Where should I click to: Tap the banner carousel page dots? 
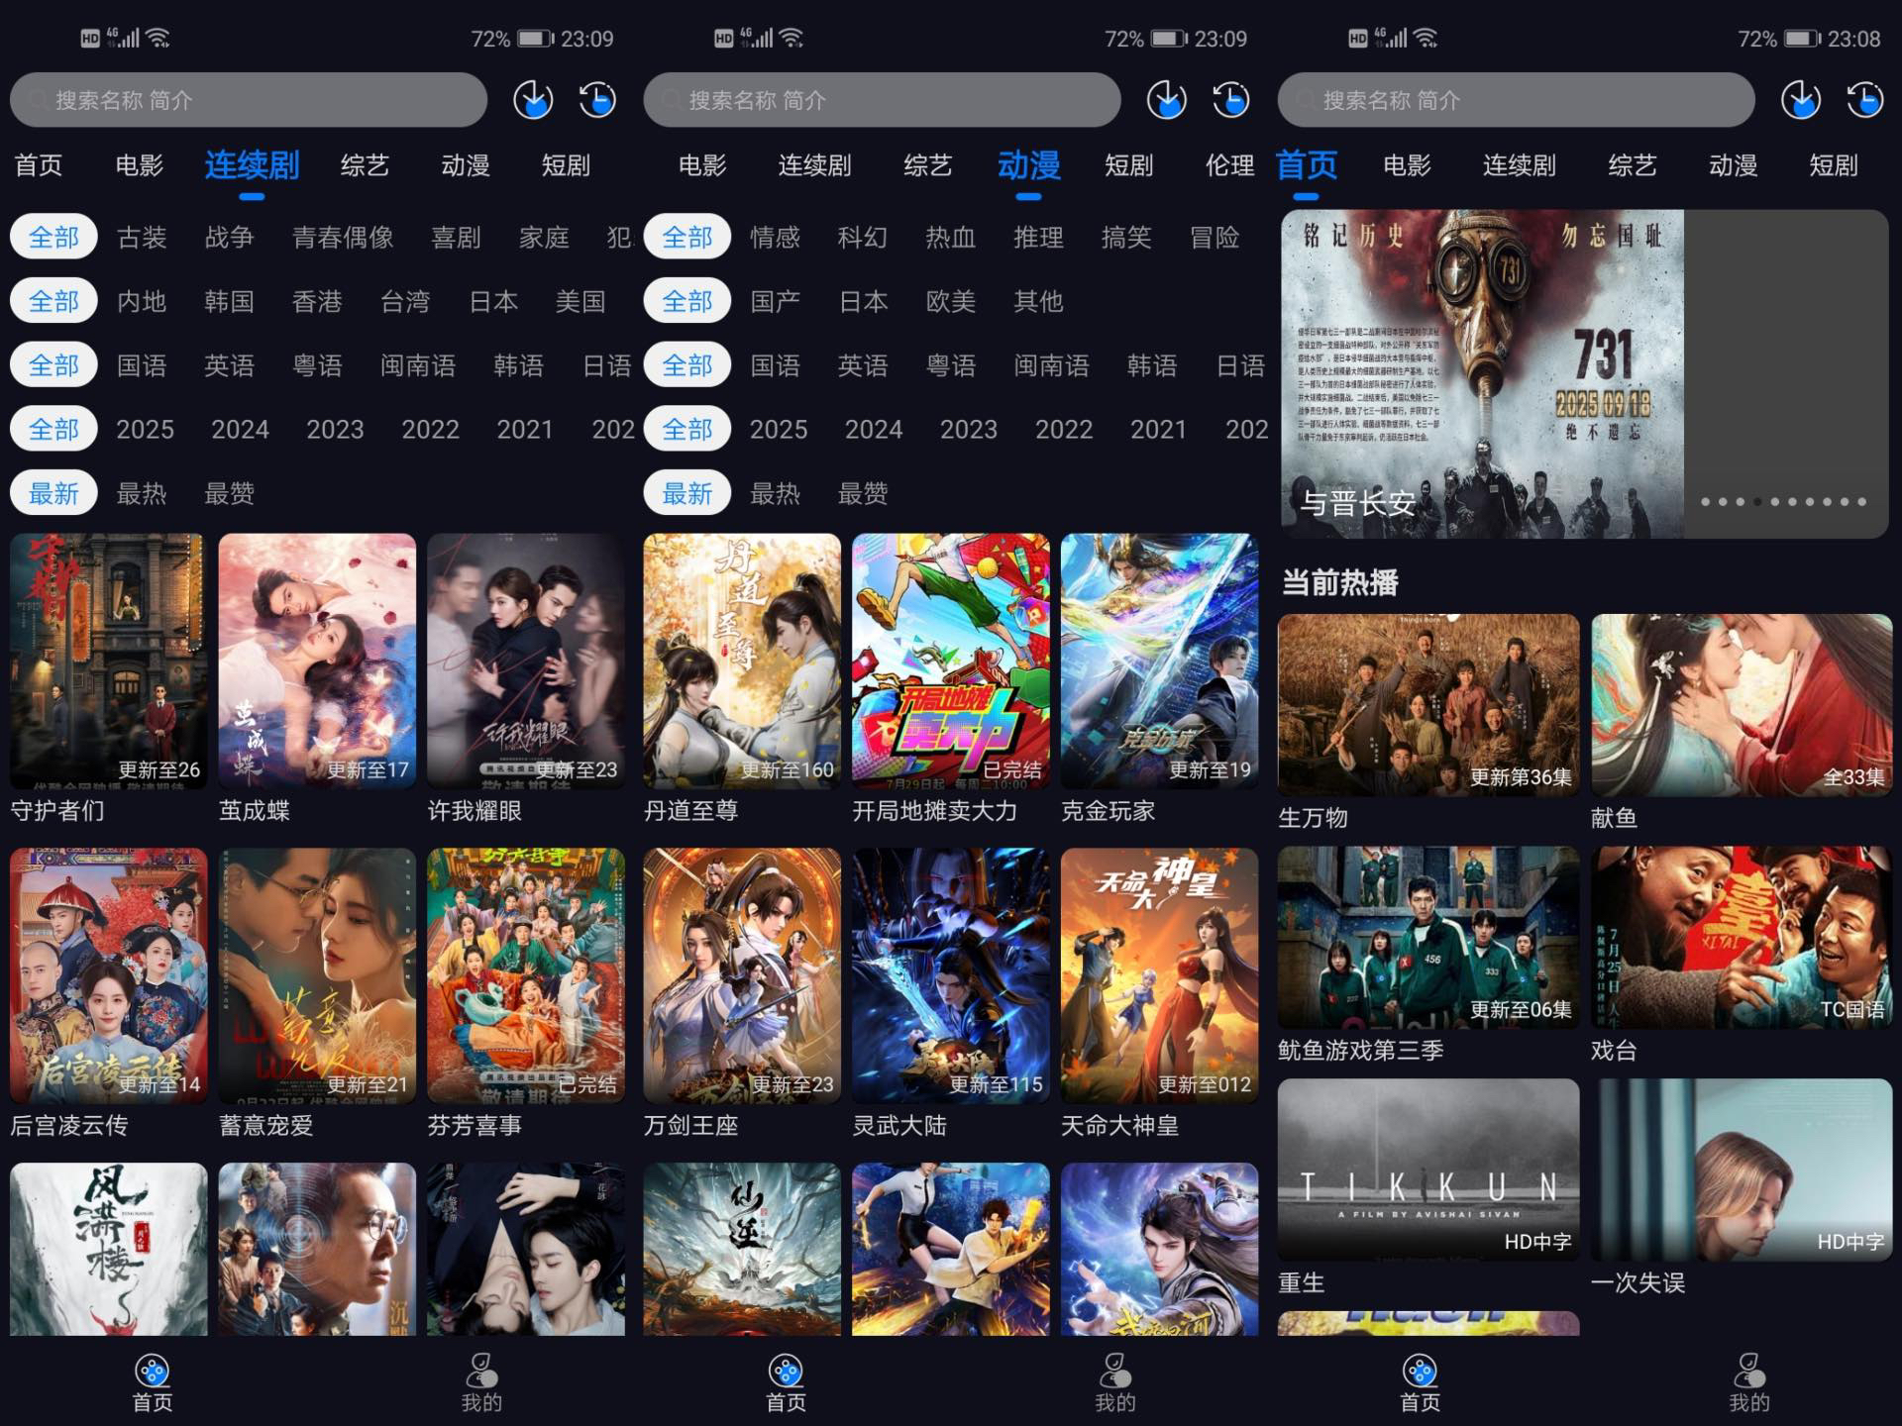point(1783,502)
